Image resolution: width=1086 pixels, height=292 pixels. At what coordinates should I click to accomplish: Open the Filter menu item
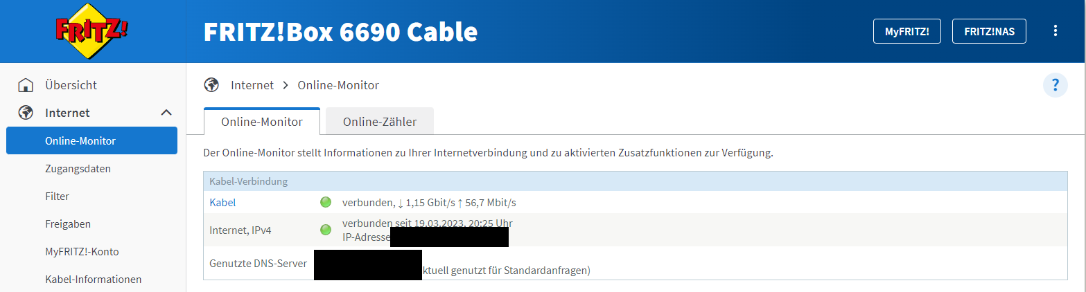57,196
